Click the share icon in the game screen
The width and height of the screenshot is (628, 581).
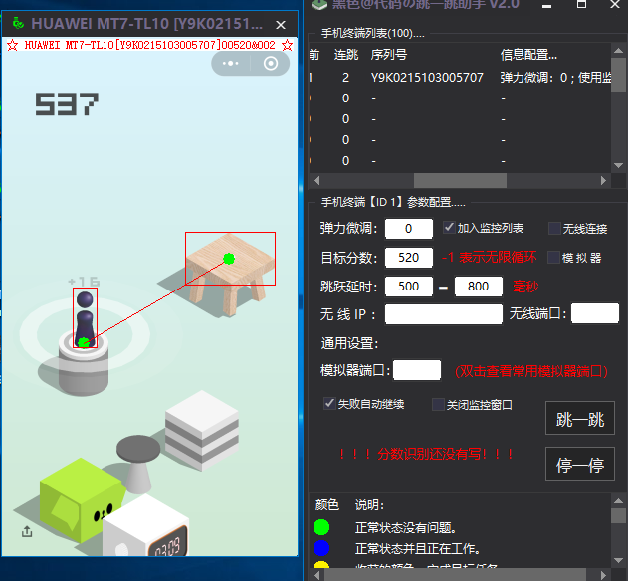[x=27, y=531]
